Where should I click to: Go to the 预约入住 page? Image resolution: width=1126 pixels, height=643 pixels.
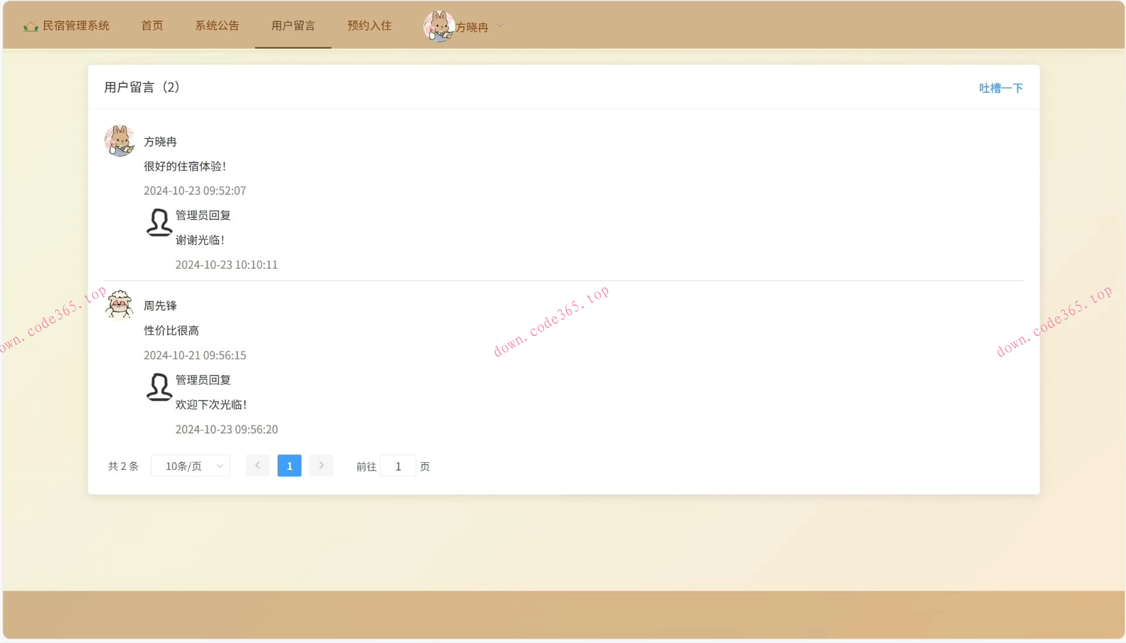tap(369, 26)
